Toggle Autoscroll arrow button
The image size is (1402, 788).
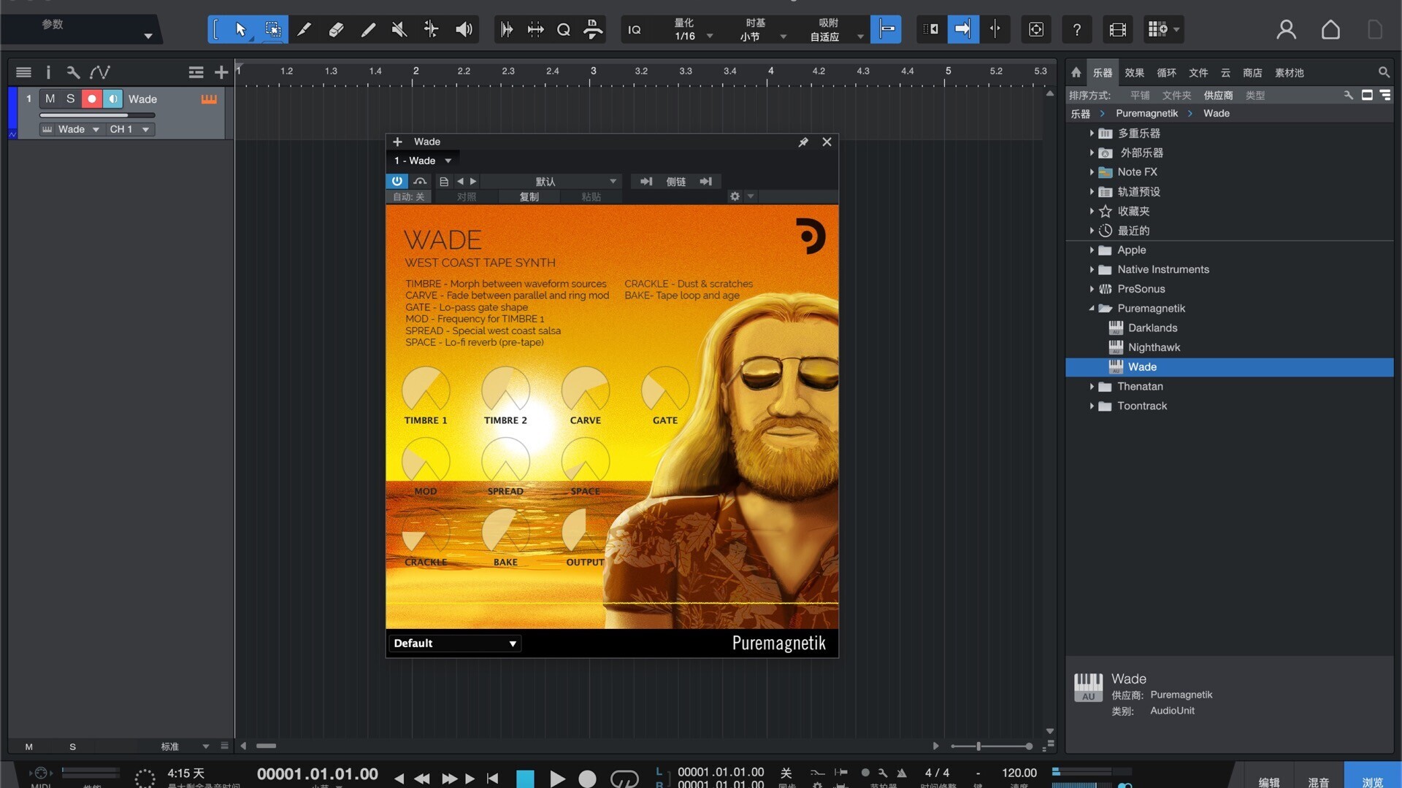(x=963, y=29)
